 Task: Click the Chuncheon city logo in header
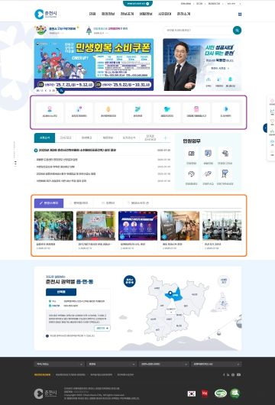coord(46,14)
